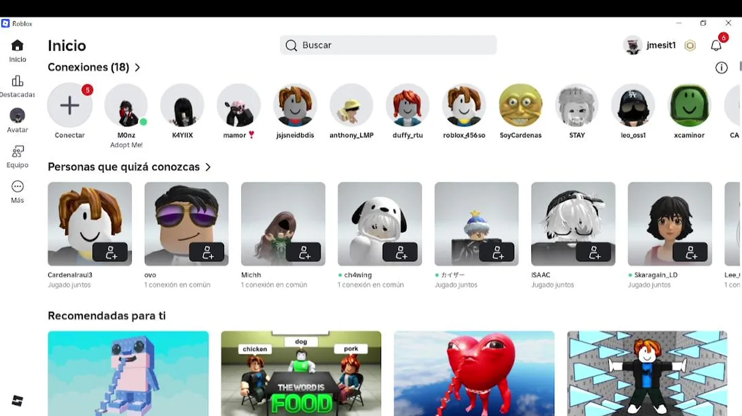
Task: Open SoyCardenas connection avatar
Action: tap(521, 105)
